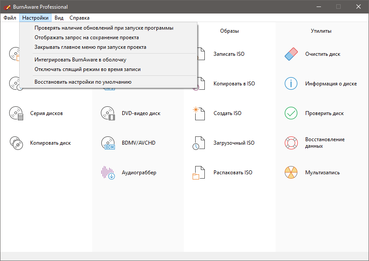Toggle Отключать спящий режим во время записи

coord(87,69)
